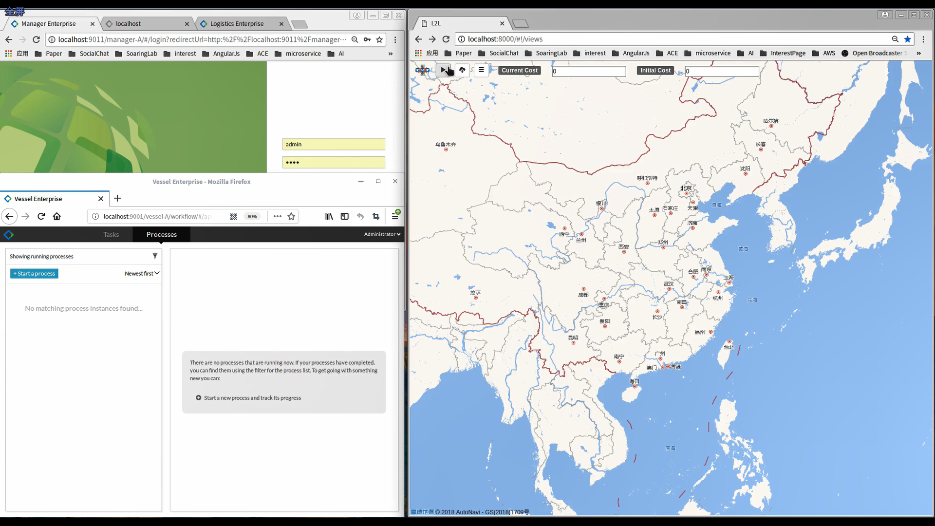Viewport: 935px width, 526px height.
Task: Open the Firefox hamburger menu
Action: 395,216
